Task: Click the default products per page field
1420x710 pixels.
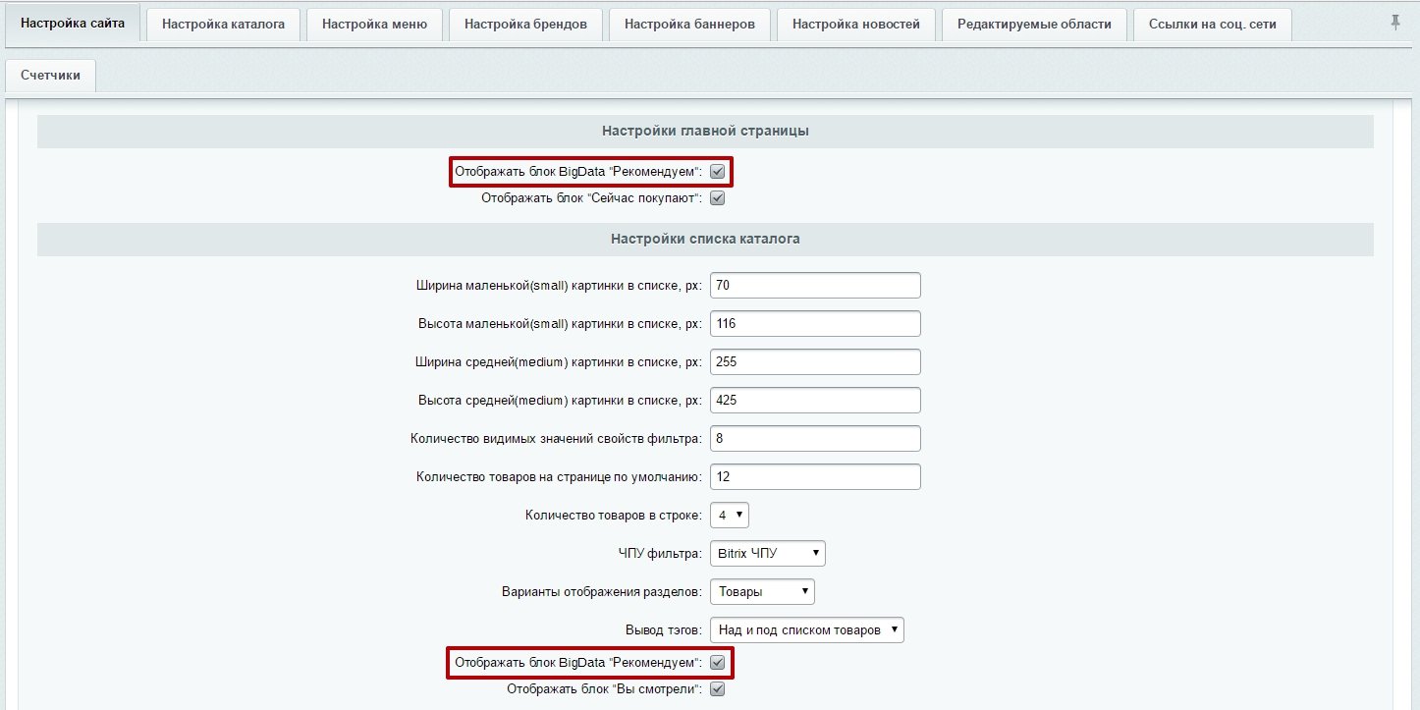Action: [x=815, y=476]
